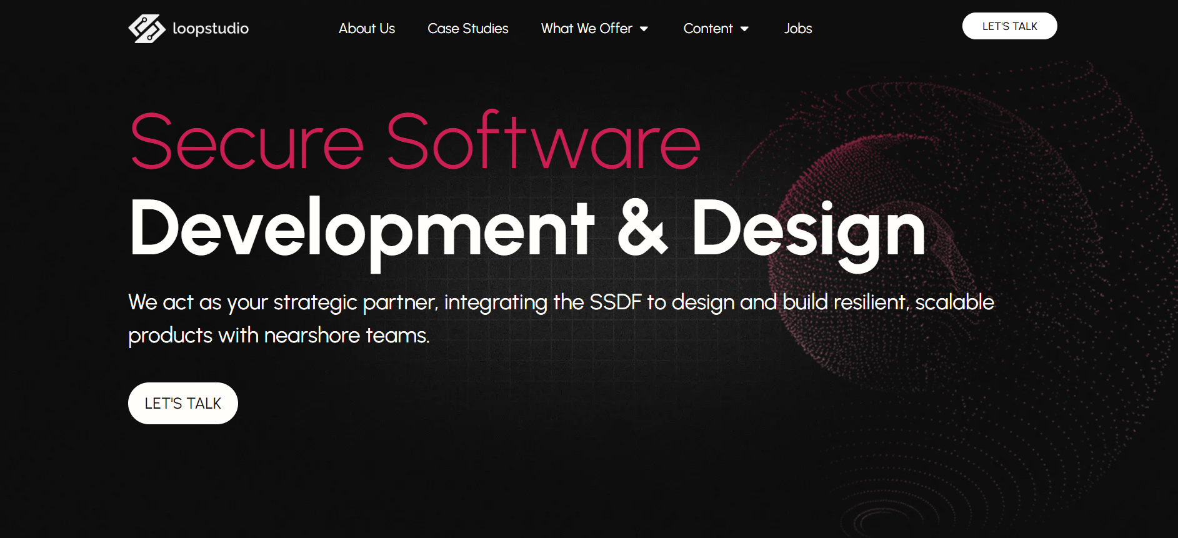Select the "Development & Design" heading
1178x538 pixels.
(x=527, y=233)
